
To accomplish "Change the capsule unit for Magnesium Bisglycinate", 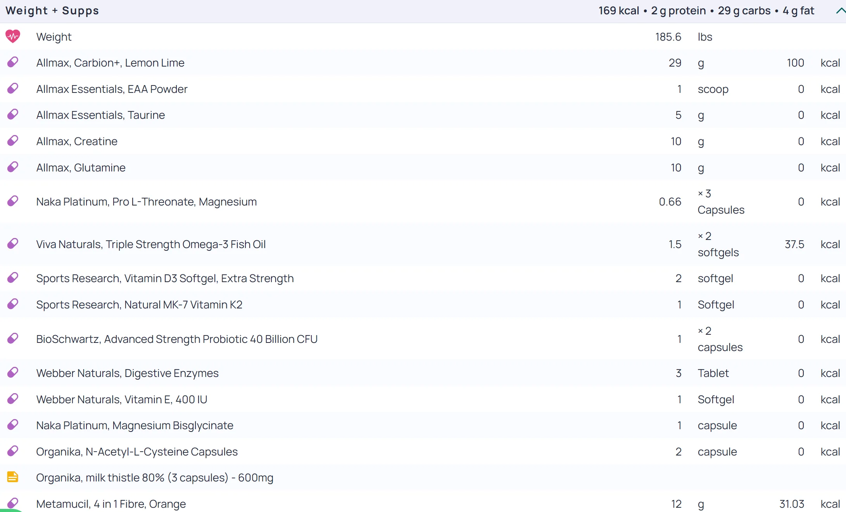I will pos(717,425).
